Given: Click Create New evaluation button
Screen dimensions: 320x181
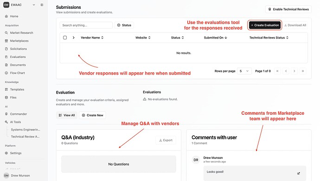Looking at the screenshot, I should coord(92,115).
